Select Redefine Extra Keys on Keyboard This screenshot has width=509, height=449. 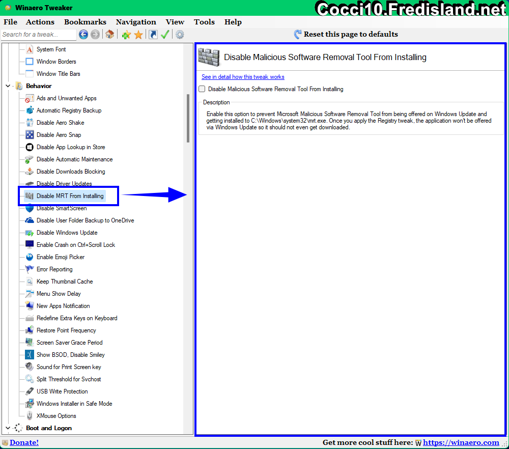[x=77, y=318]
